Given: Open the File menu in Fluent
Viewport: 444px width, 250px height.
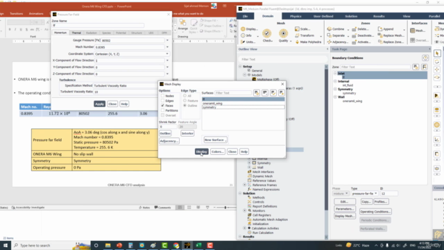Looking at the screenshot, I should tap(245, 17).
